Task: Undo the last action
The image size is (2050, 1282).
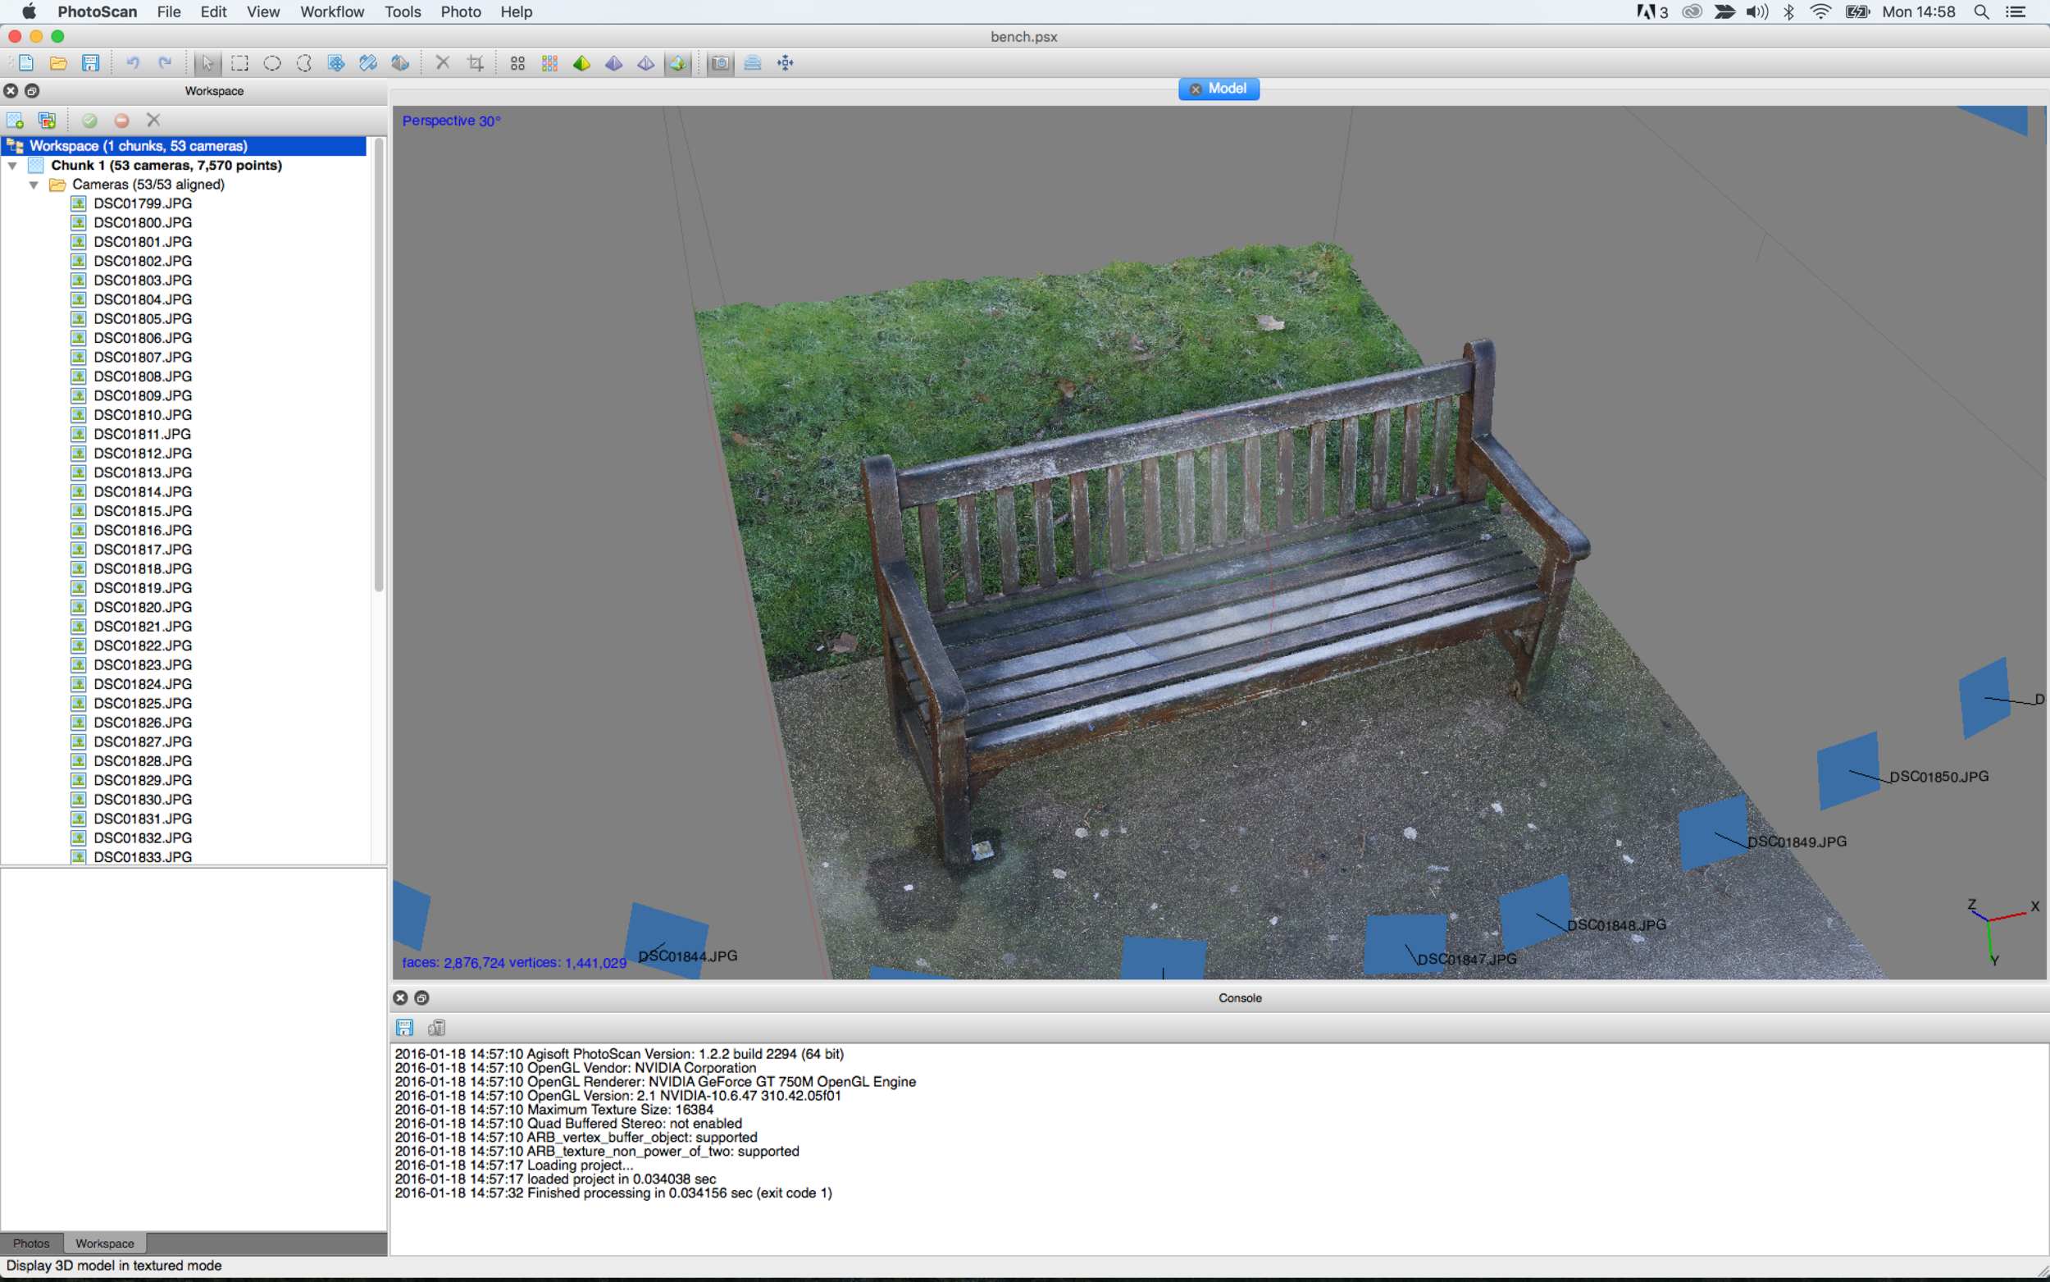Action: coord(133,62)
